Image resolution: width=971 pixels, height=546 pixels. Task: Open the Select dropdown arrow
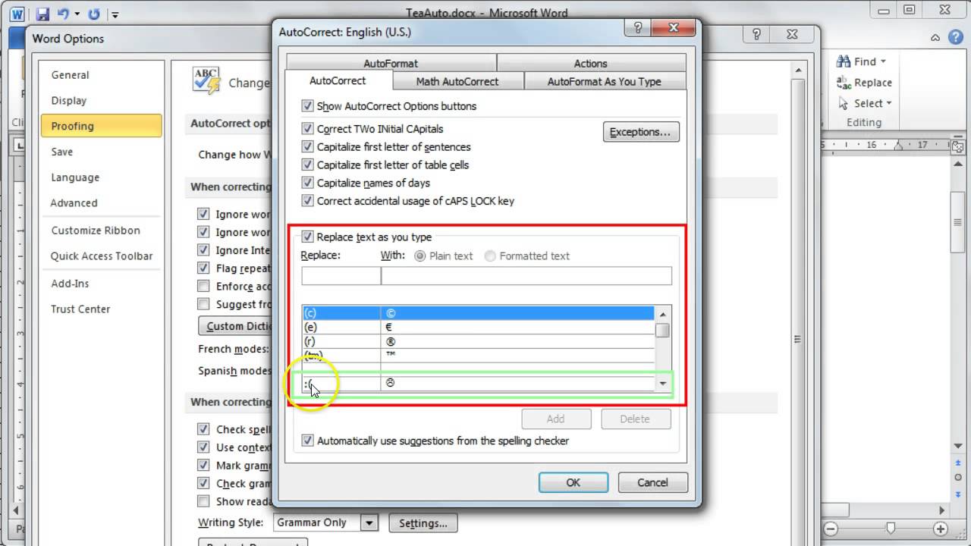[x=888, y=104]
